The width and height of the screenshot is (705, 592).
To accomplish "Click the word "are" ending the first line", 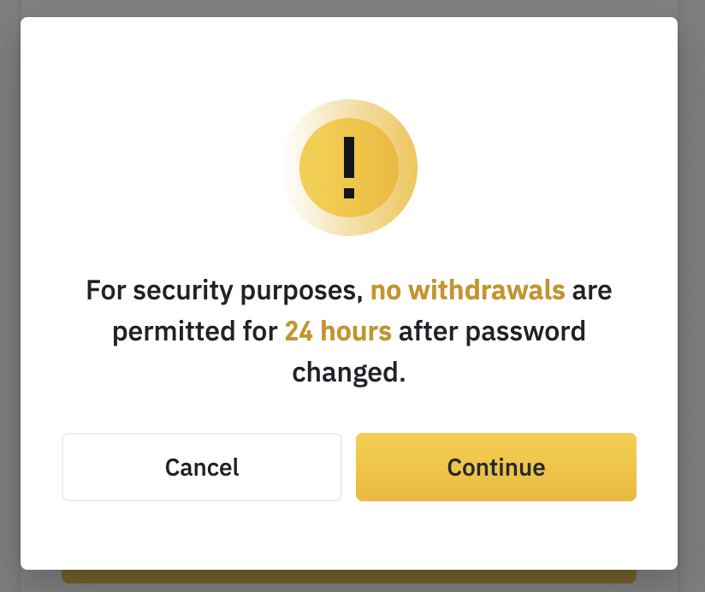I will pyautogui.click(x=593, y=291).
